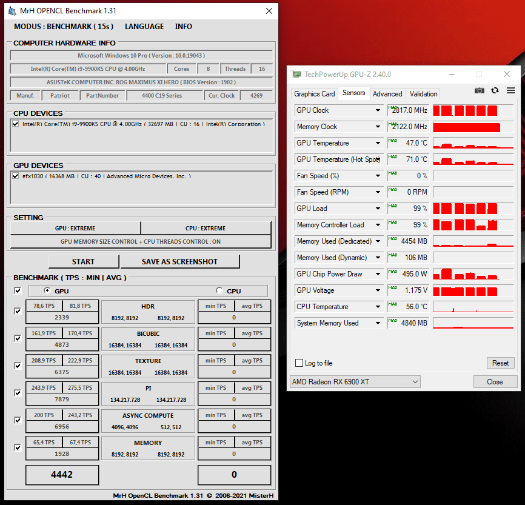Open the GPU Temperature sensor dropdown

coord(378,143)
